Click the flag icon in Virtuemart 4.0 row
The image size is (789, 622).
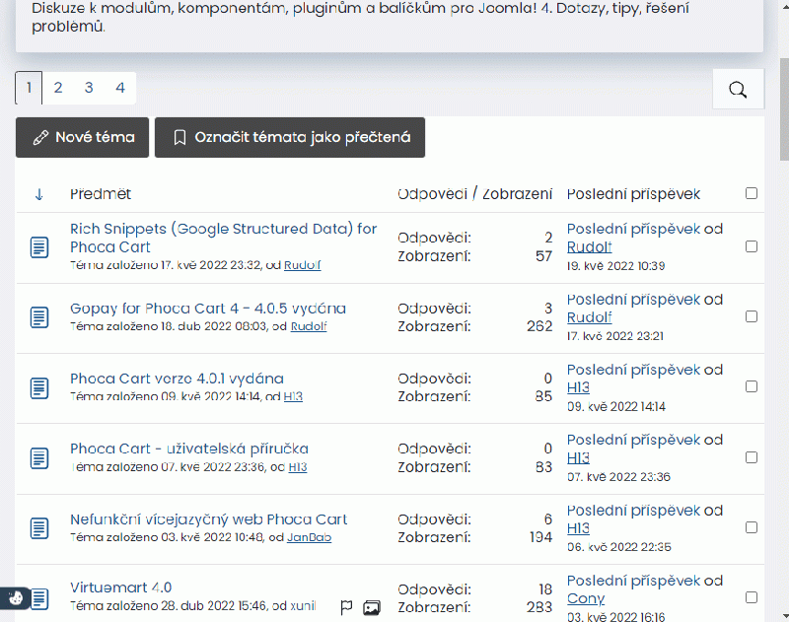(346, 607)
